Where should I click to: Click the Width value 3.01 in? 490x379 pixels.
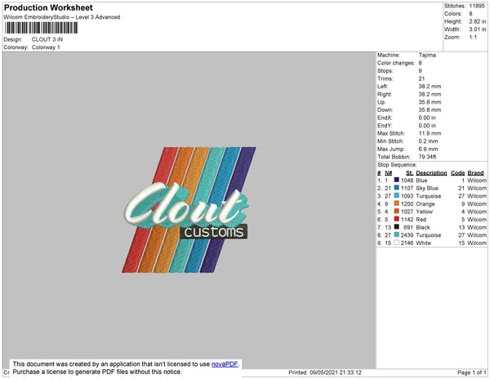pos(478,29)
